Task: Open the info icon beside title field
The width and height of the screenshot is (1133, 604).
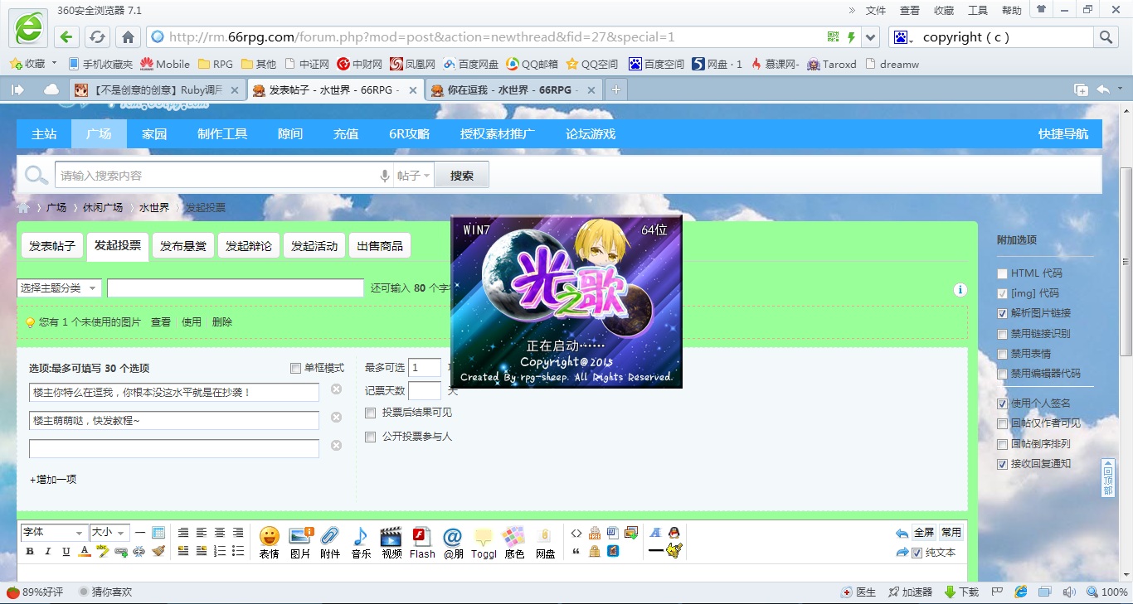Action: pyautogui.click(x=960, y=289)
